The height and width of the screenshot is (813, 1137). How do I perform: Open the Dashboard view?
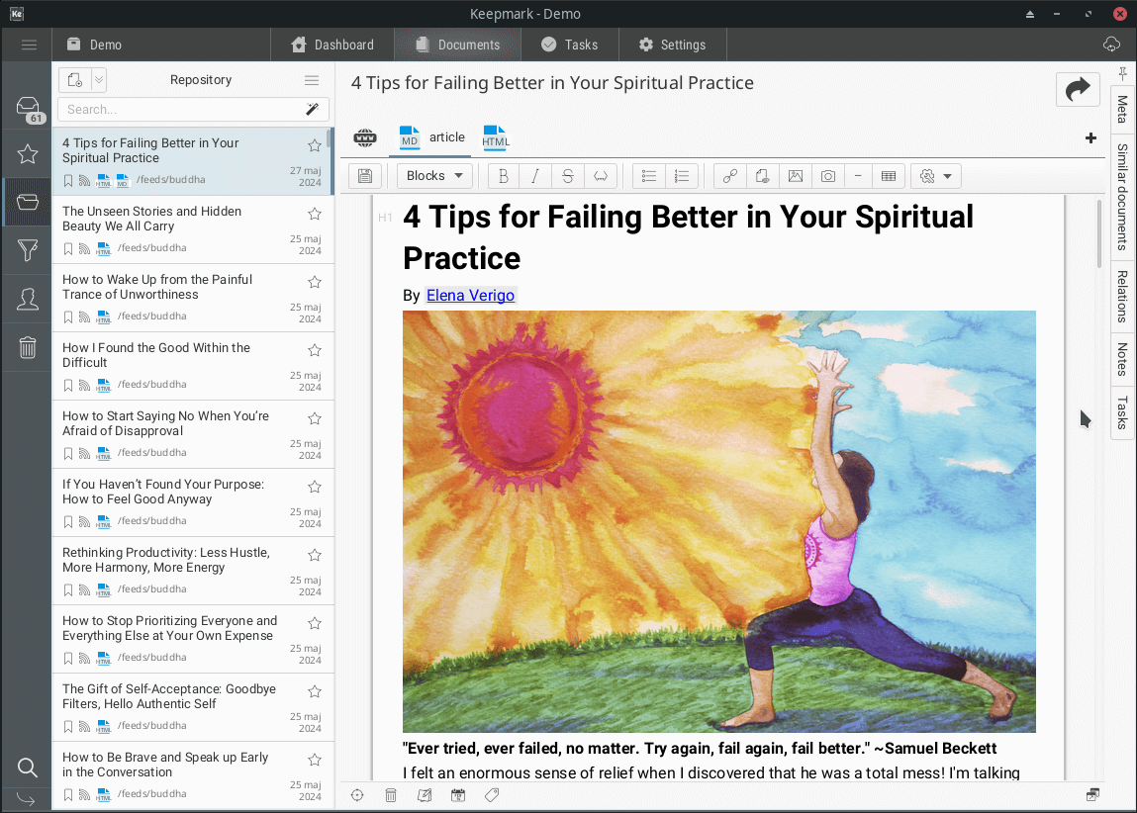point(332,45)
